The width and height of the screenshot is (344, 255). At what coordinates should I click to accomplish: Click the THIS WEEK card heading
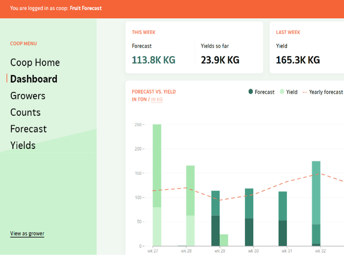[144, 32]
